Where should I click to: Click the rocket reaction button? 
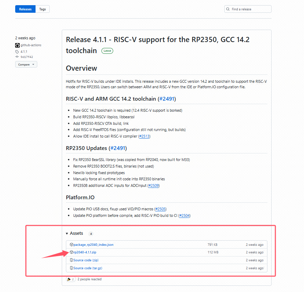point(71,279)
